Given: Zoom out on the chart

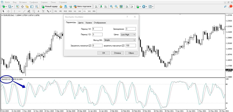Looking at the screenshot, I should tap(116, 7).
